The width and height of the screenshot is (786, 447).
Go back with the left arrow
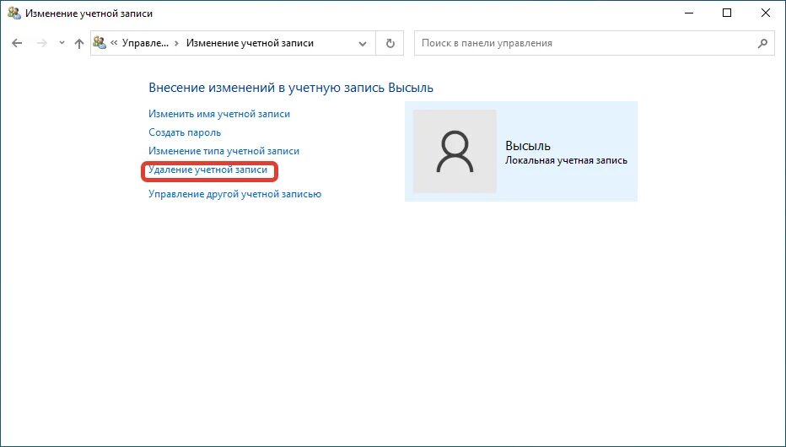tap(17, 43)
